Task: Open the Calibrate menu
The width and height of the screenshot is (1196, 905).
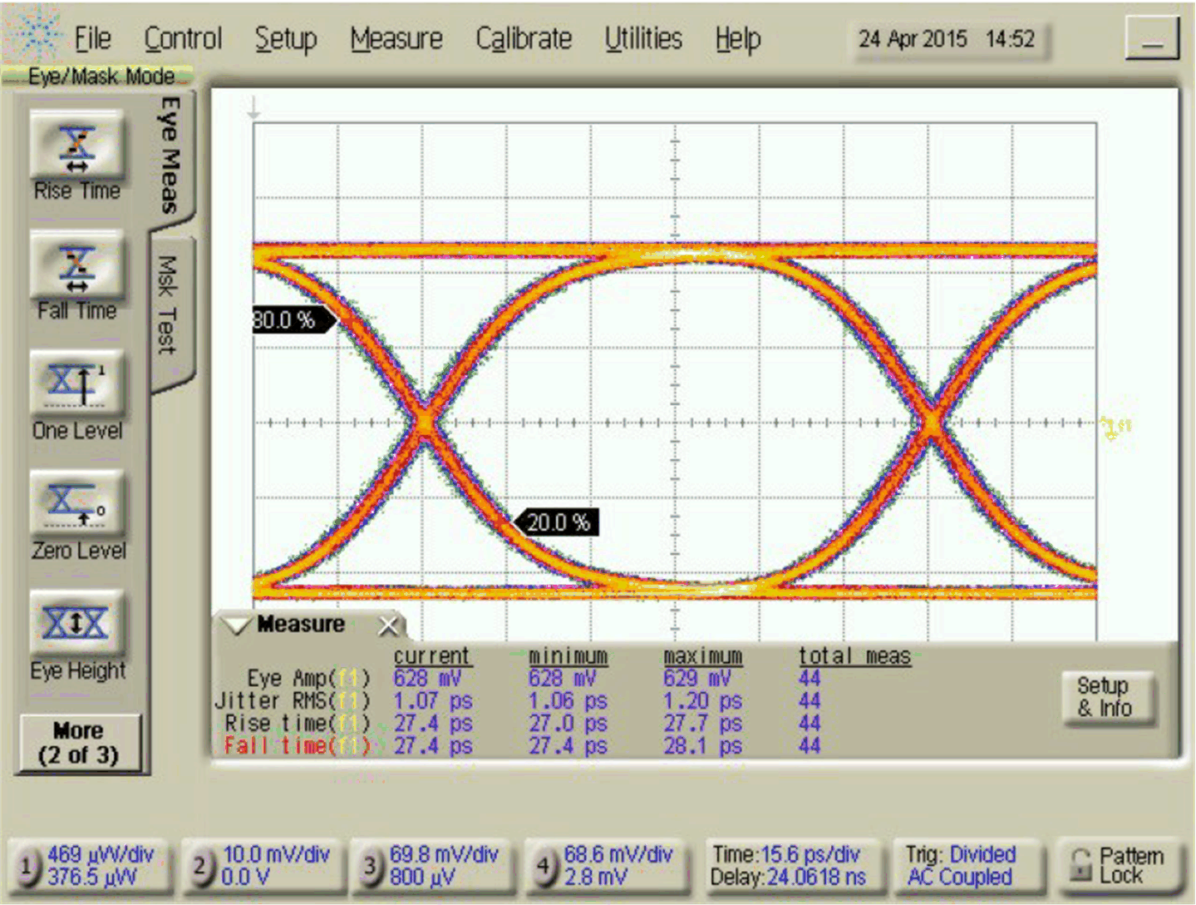Action: tap(523, 37)
